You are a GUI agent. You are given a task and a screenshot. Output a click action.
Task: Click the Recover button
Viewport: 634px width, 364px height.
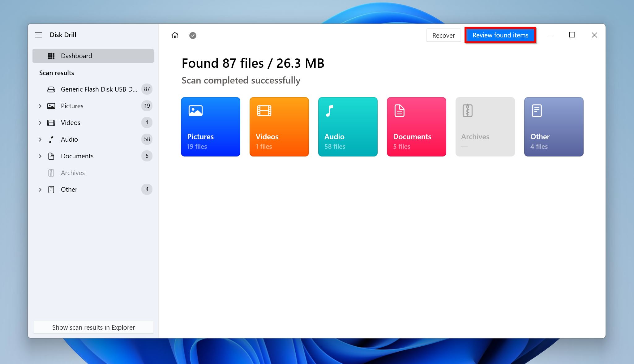point(443,35)
